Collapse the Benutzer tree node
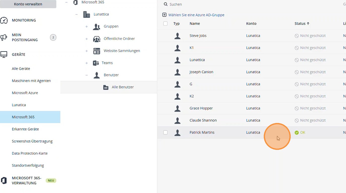The height and width of the screenshot is (193, 346). pos(86,75)
